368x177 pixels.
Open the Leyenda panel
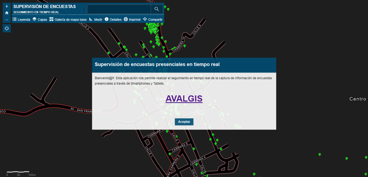[x=21, y=19]
